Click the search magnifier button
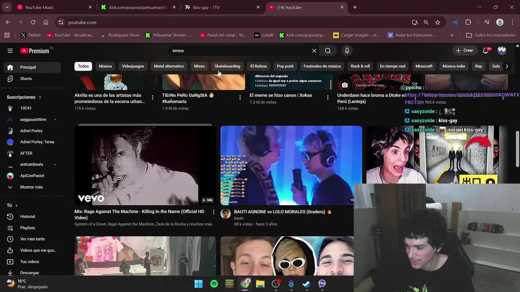The height and width of the screenshot is (292, 520). [328, 51]
